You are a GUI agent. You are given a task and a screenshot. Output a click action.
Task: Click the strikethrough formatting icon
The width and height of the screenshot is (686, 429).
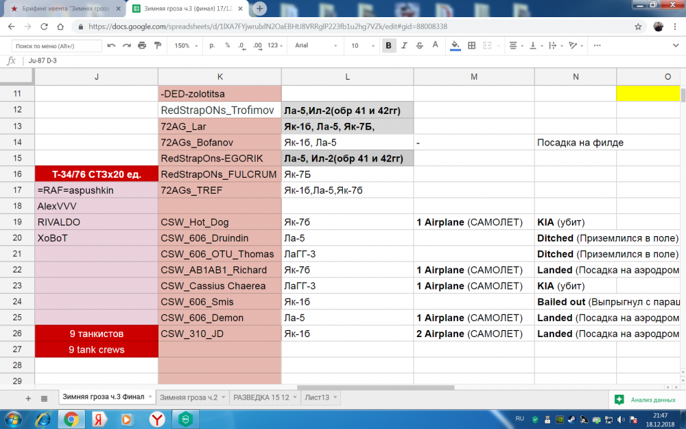[420, 45]
